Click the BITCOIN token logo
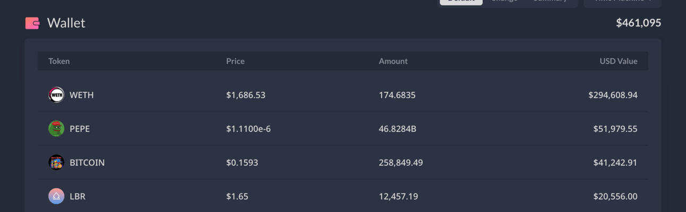The width and height of the screenshot is (686, 212). click(56, 163)
